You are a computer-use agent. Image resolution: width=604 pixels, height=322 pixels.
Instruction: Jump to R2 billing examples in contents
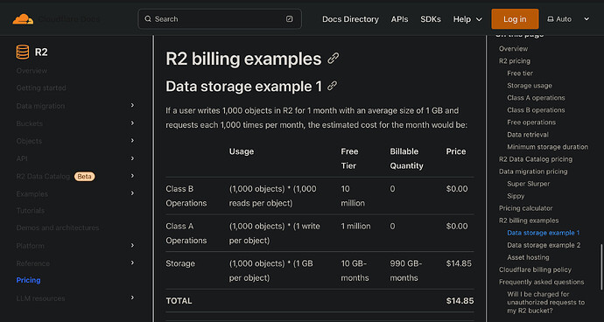[x=529, y=220]
